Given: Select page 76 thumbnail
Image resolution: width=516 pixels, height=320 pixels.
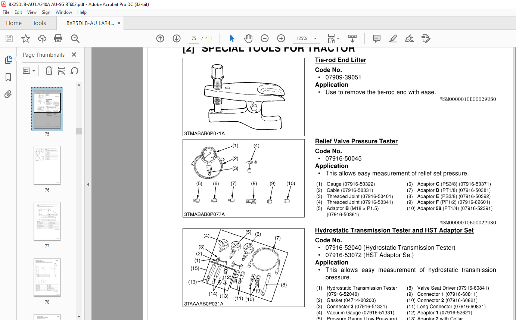Looking at the screenshot, I should point(47,165).
